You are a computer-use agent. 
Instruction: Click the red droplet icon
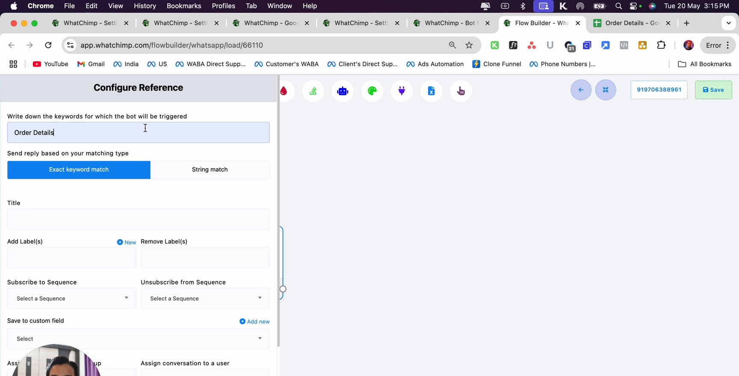(284, 91)
